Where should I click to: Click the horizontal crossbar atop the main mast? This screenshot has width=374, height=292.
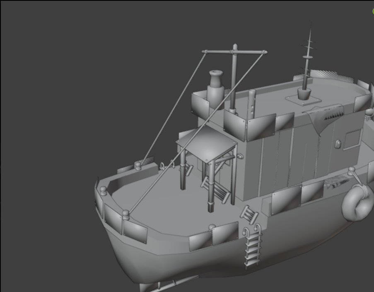point(234,52)
